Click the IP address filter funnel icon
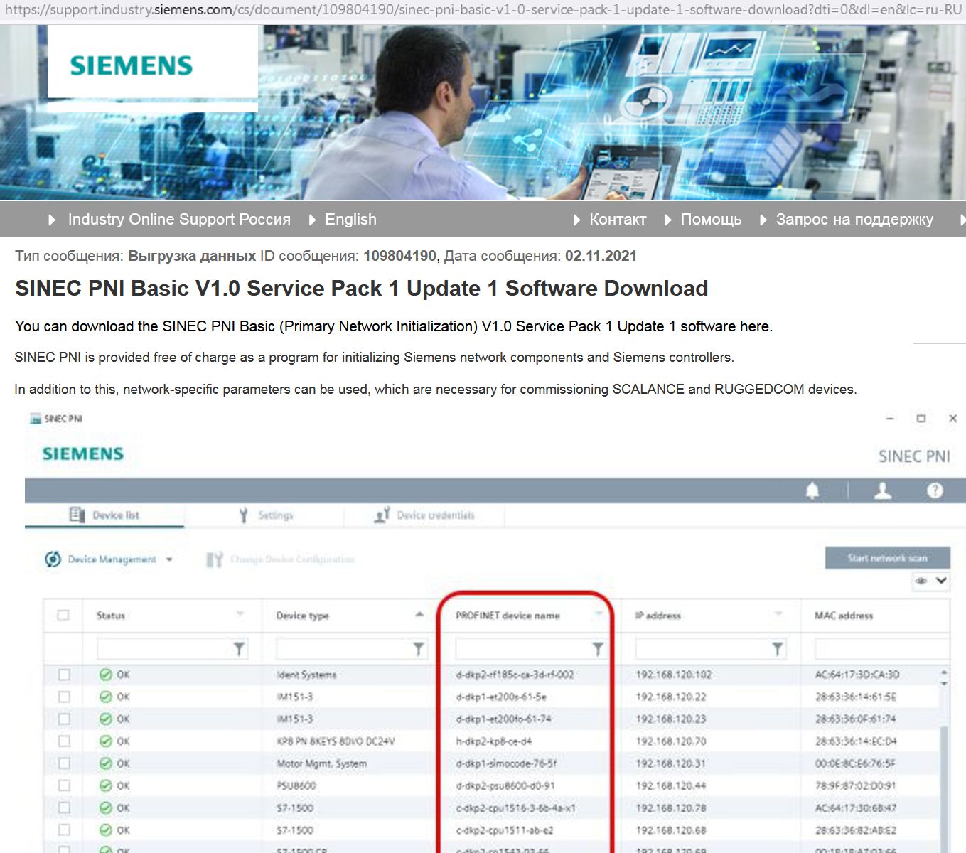Screen dimensions: 966x853 777,648
